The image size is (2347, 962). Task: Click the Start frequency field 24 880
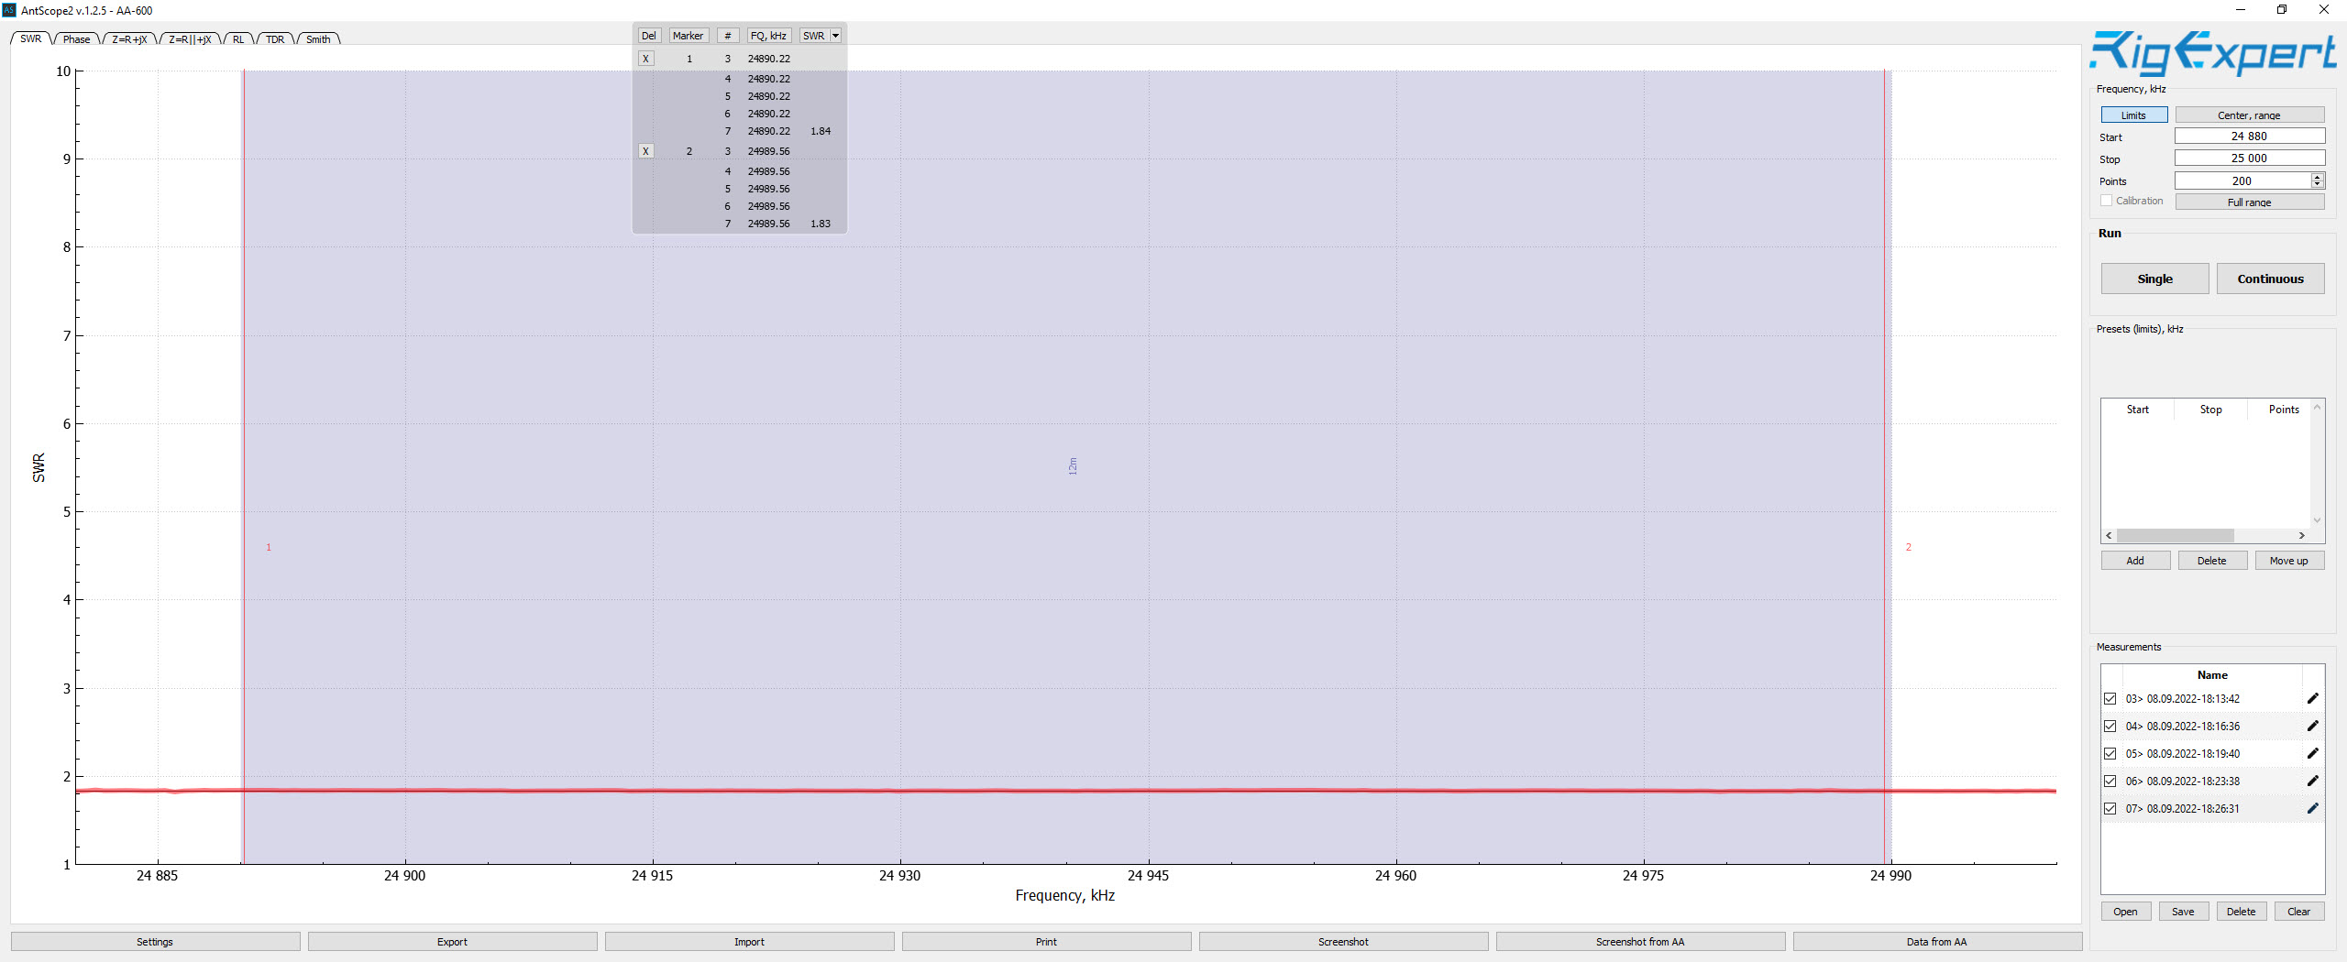point(2249,136)
